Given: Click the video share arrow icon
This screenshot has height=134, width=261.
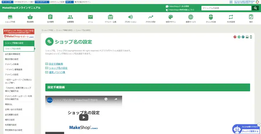Looking at the screenshot, I should pos(116,99).
